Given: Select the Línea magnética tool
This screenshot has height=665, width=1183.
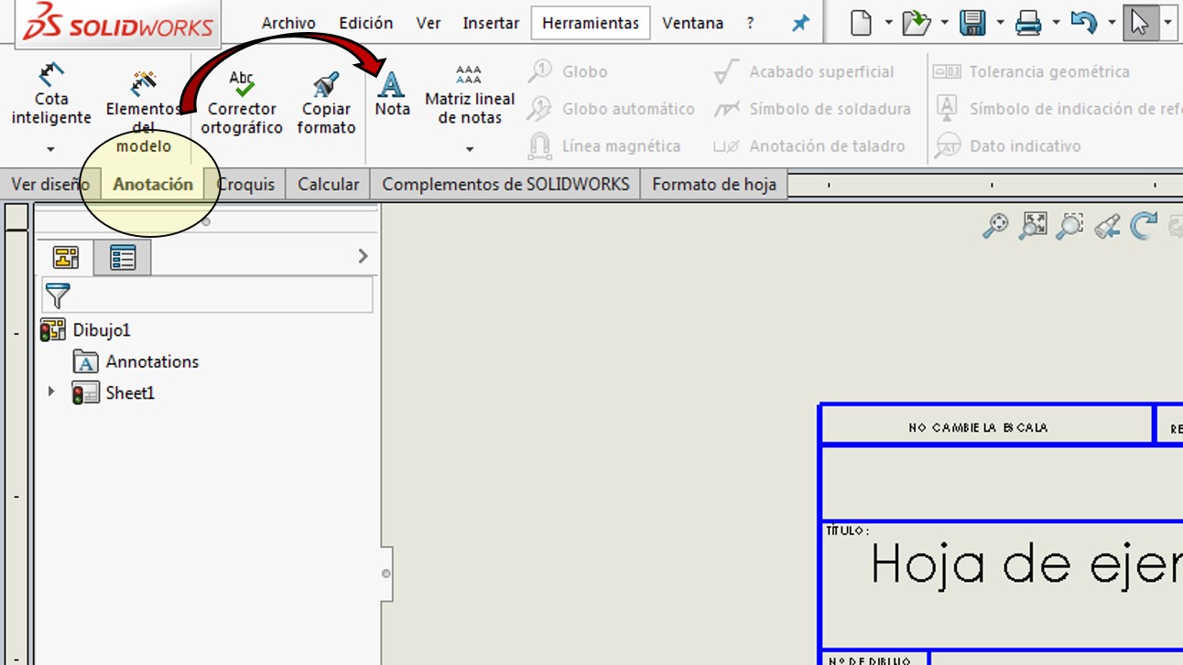Looking at the screenshot, I should (604, 145).
